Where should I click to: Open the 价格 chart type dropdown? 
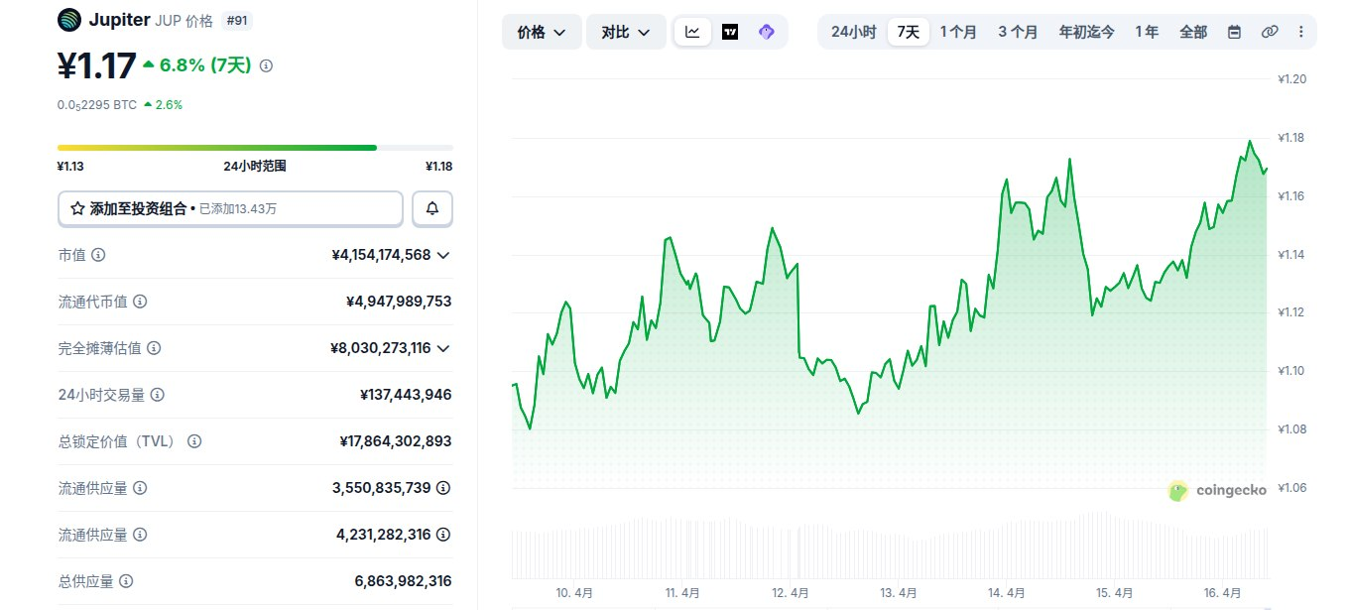point(542,32)
